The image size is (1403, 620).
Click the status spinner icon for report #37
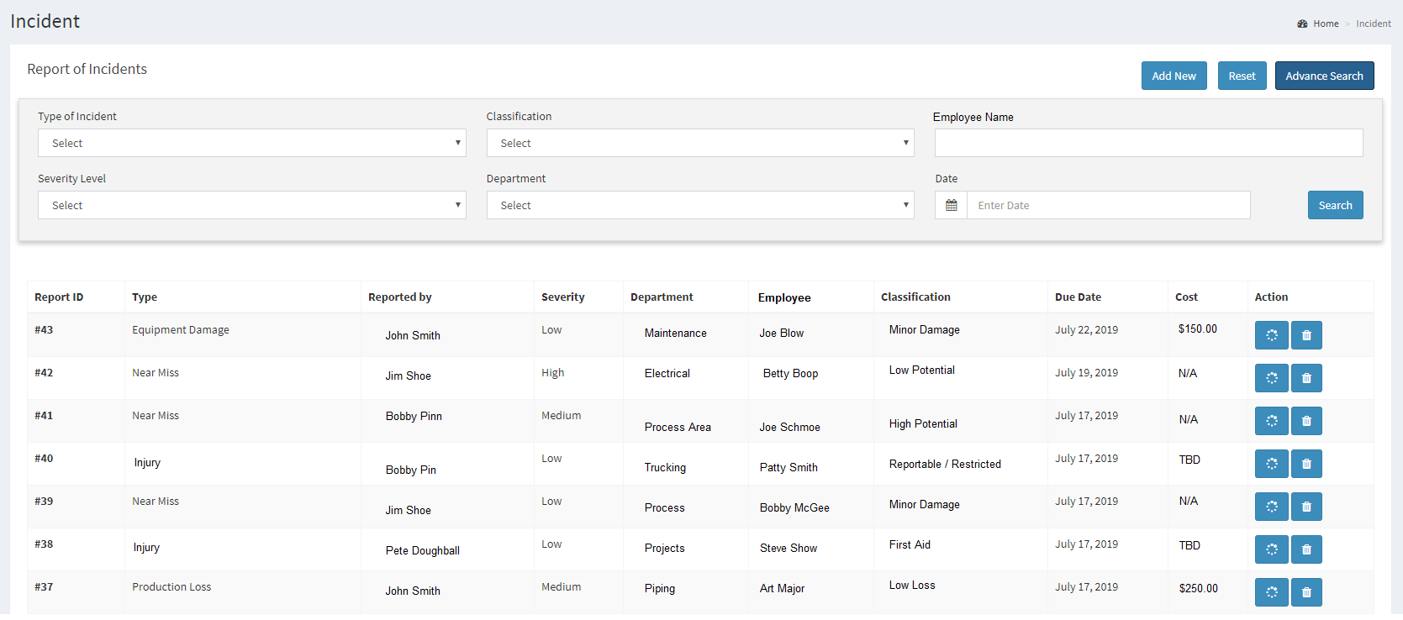pyautogui.click(x=1271, y=592)
